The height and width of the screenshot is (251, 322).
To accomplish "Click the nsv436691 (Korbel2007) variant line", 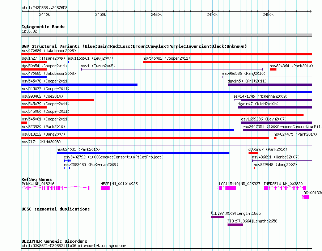I will point(282,161).
